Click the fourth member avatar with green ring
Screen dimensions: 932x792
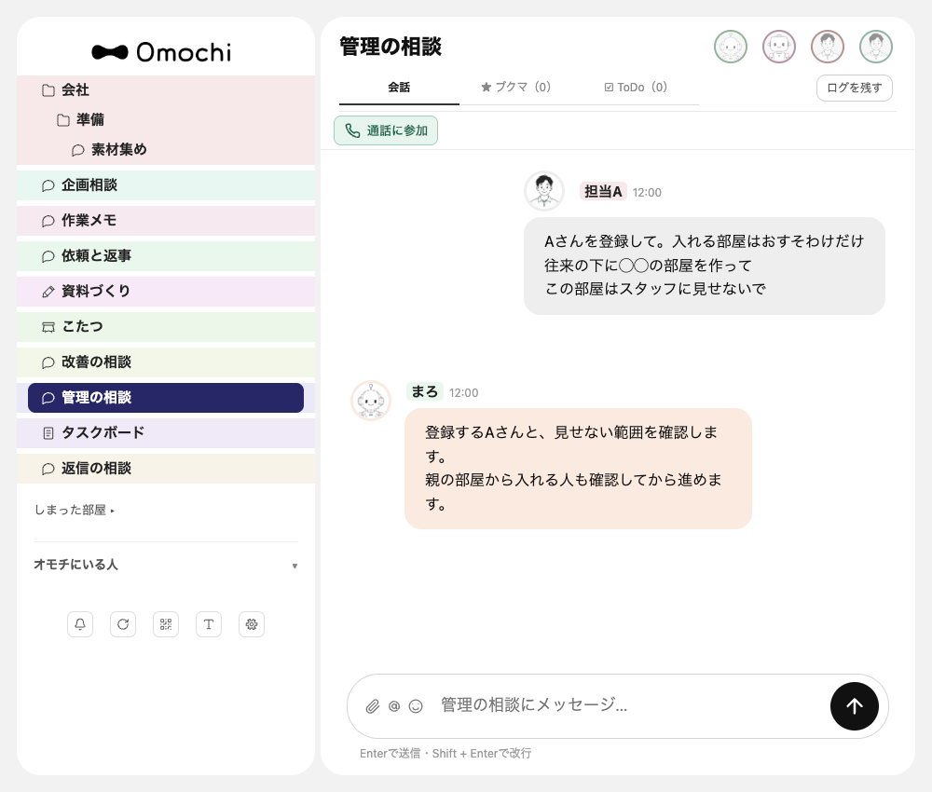[x=876, y=47]
